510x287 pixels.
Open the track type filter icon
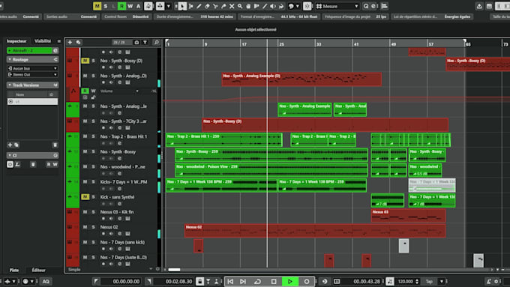pyautogui.click(x=145, y=42)
